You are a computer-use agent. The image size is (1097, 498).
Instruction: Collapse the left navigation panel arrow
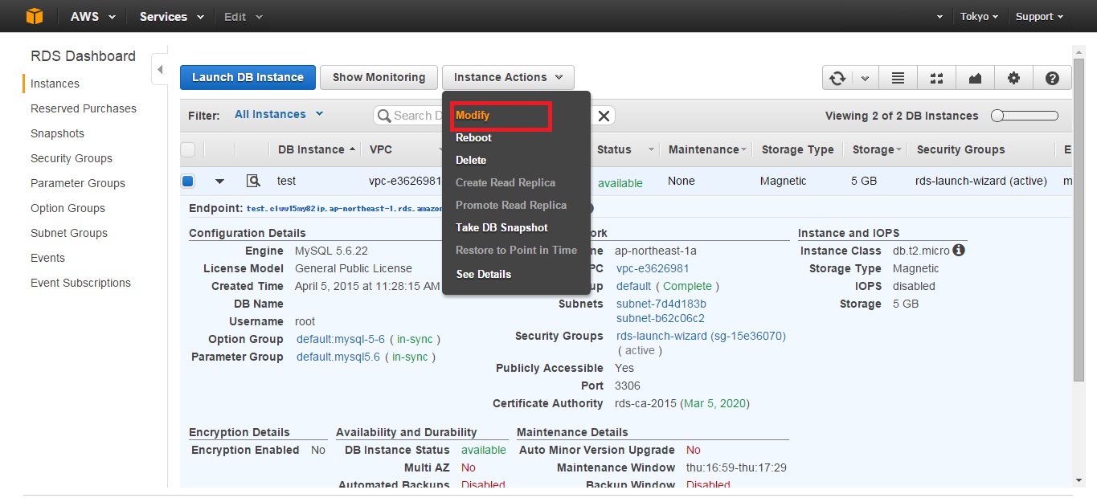pyautogui.click(x=159, y=70)
